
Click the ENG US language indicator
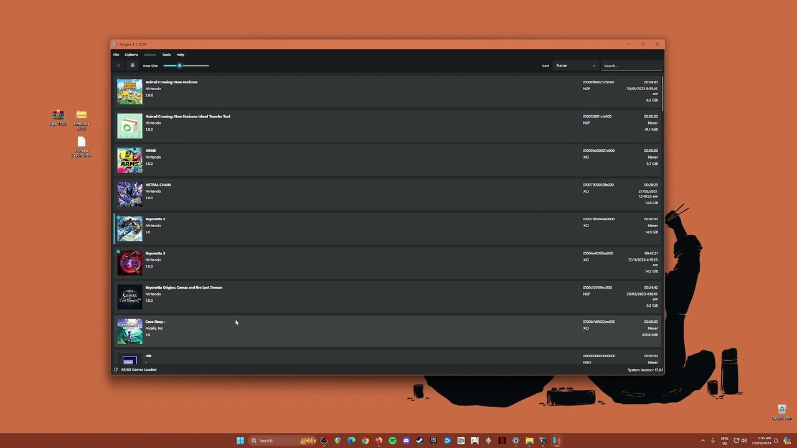pyautogui.click(x=725, y=441)
